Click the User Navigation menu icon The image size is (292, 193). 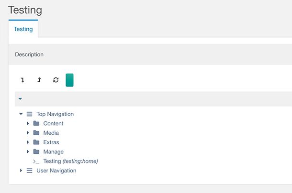click(x=29, y=171)
